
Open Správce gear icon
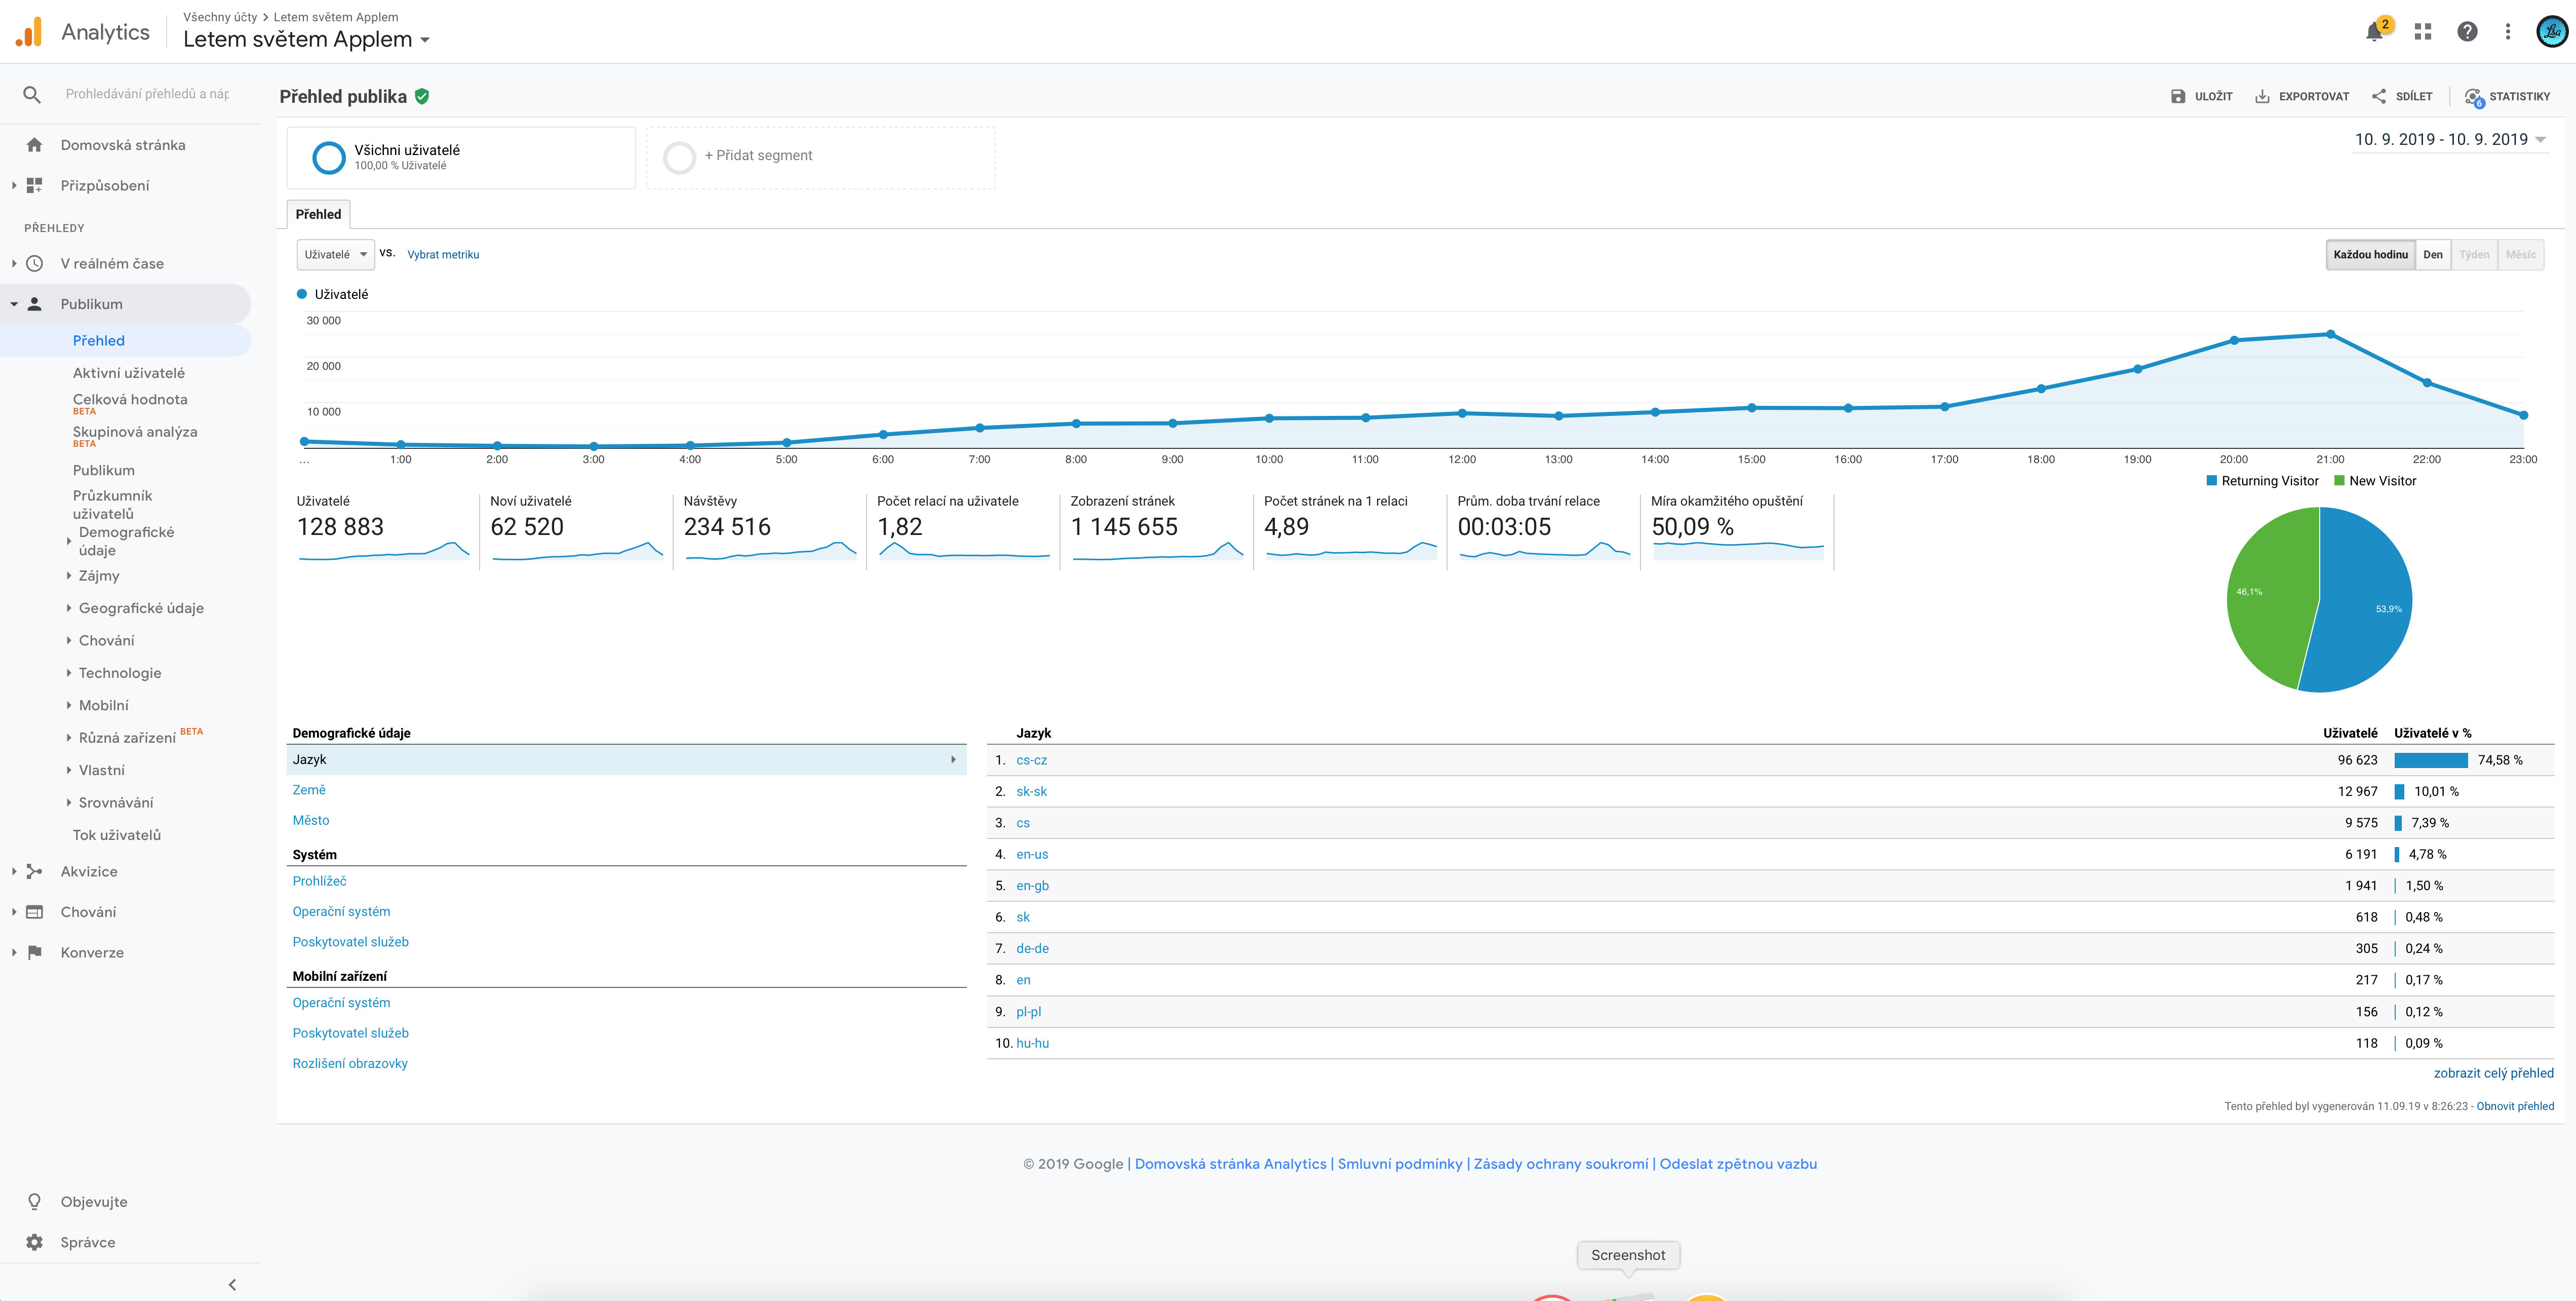tap(34, 1242)
